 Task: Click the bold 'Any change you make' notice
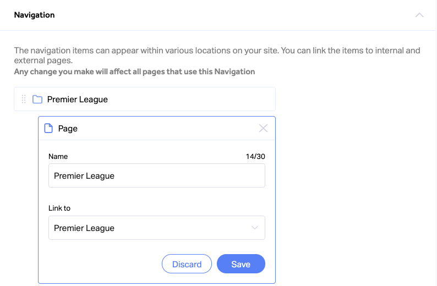[x=134, y=71]
